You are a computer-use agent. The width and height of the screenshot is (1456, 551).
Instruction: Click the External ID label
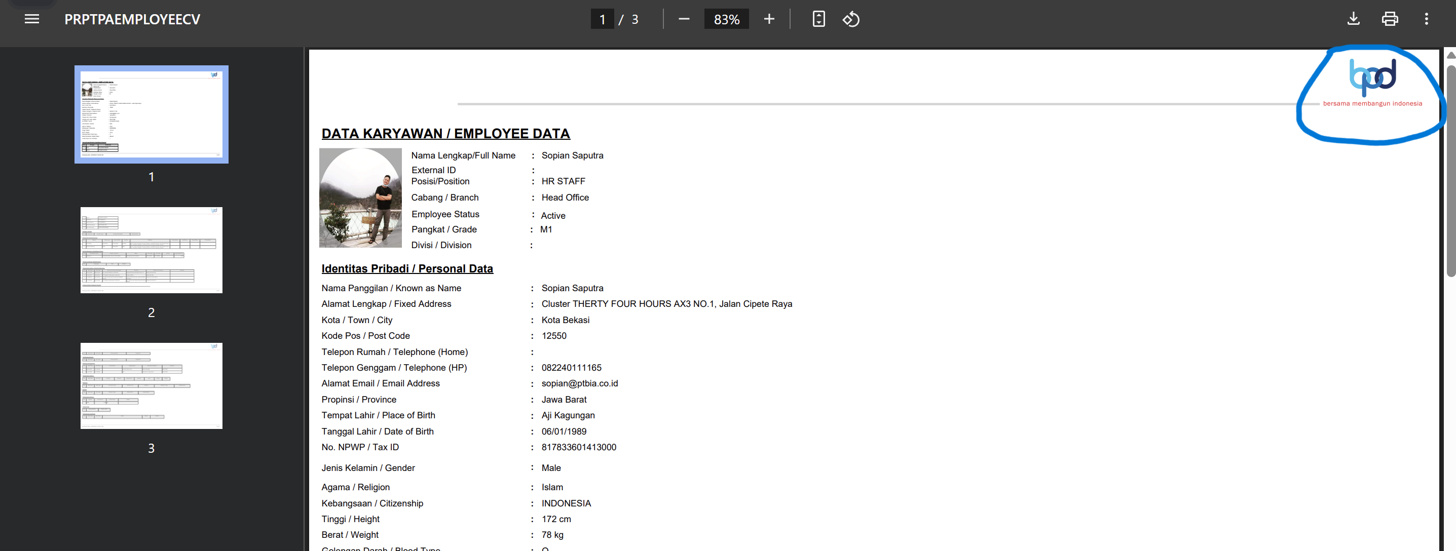point(433,170)
